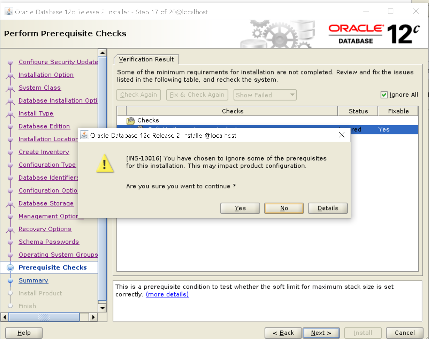Click sidebar scroll down arrow

[x=102, y=308]
